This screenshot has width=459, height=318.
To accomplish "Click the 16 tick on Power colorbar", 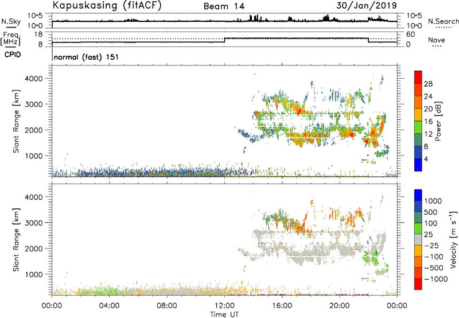I will 428,122.
